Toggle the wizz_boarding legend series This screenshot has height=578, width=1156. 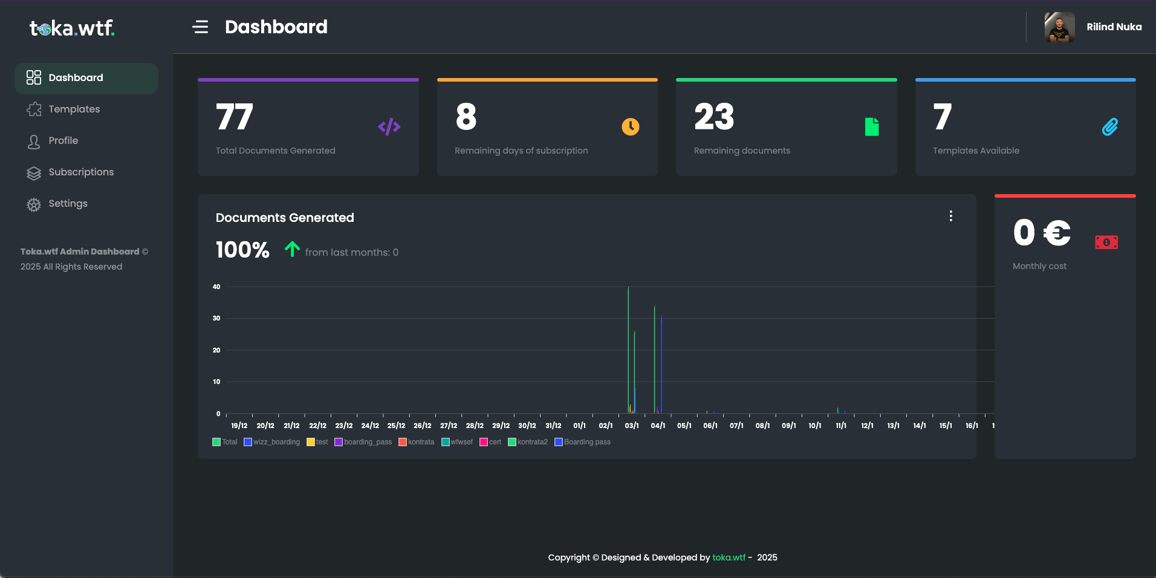(272, 442)
